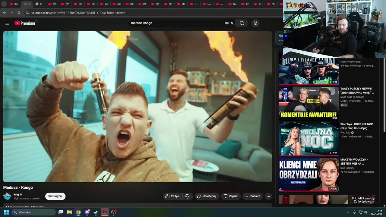Open the CrackHouse Cartel video thumbnail
Viewport: 386px width, 217px height.
(x=308, y=71)
